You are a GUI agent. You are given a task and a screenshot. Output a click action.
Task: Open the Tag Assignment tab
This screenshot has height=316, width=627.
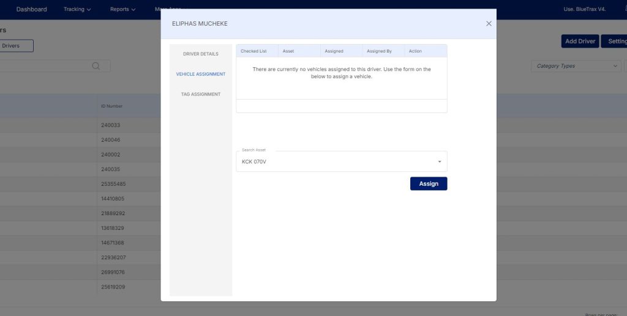[200, 94]
